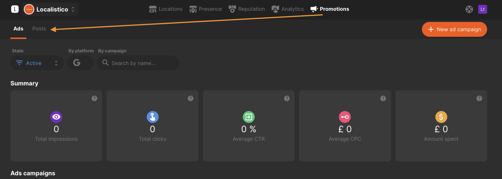Click the help icon on Average CPC card
The image size is (502, 179).
383,98
